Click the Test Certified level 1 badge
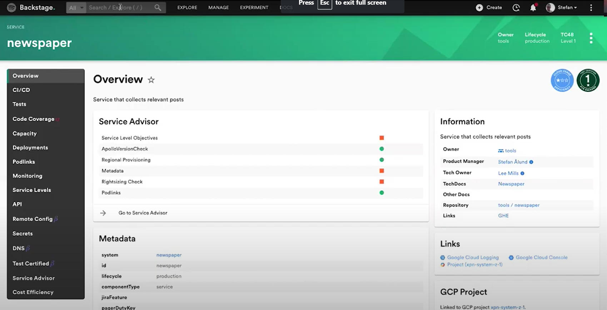The height and width of the screenshot is (310, 607). (x=588, y=80)
